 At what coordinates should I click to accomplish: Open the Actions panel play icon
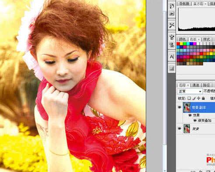click(x=172, y=14)
